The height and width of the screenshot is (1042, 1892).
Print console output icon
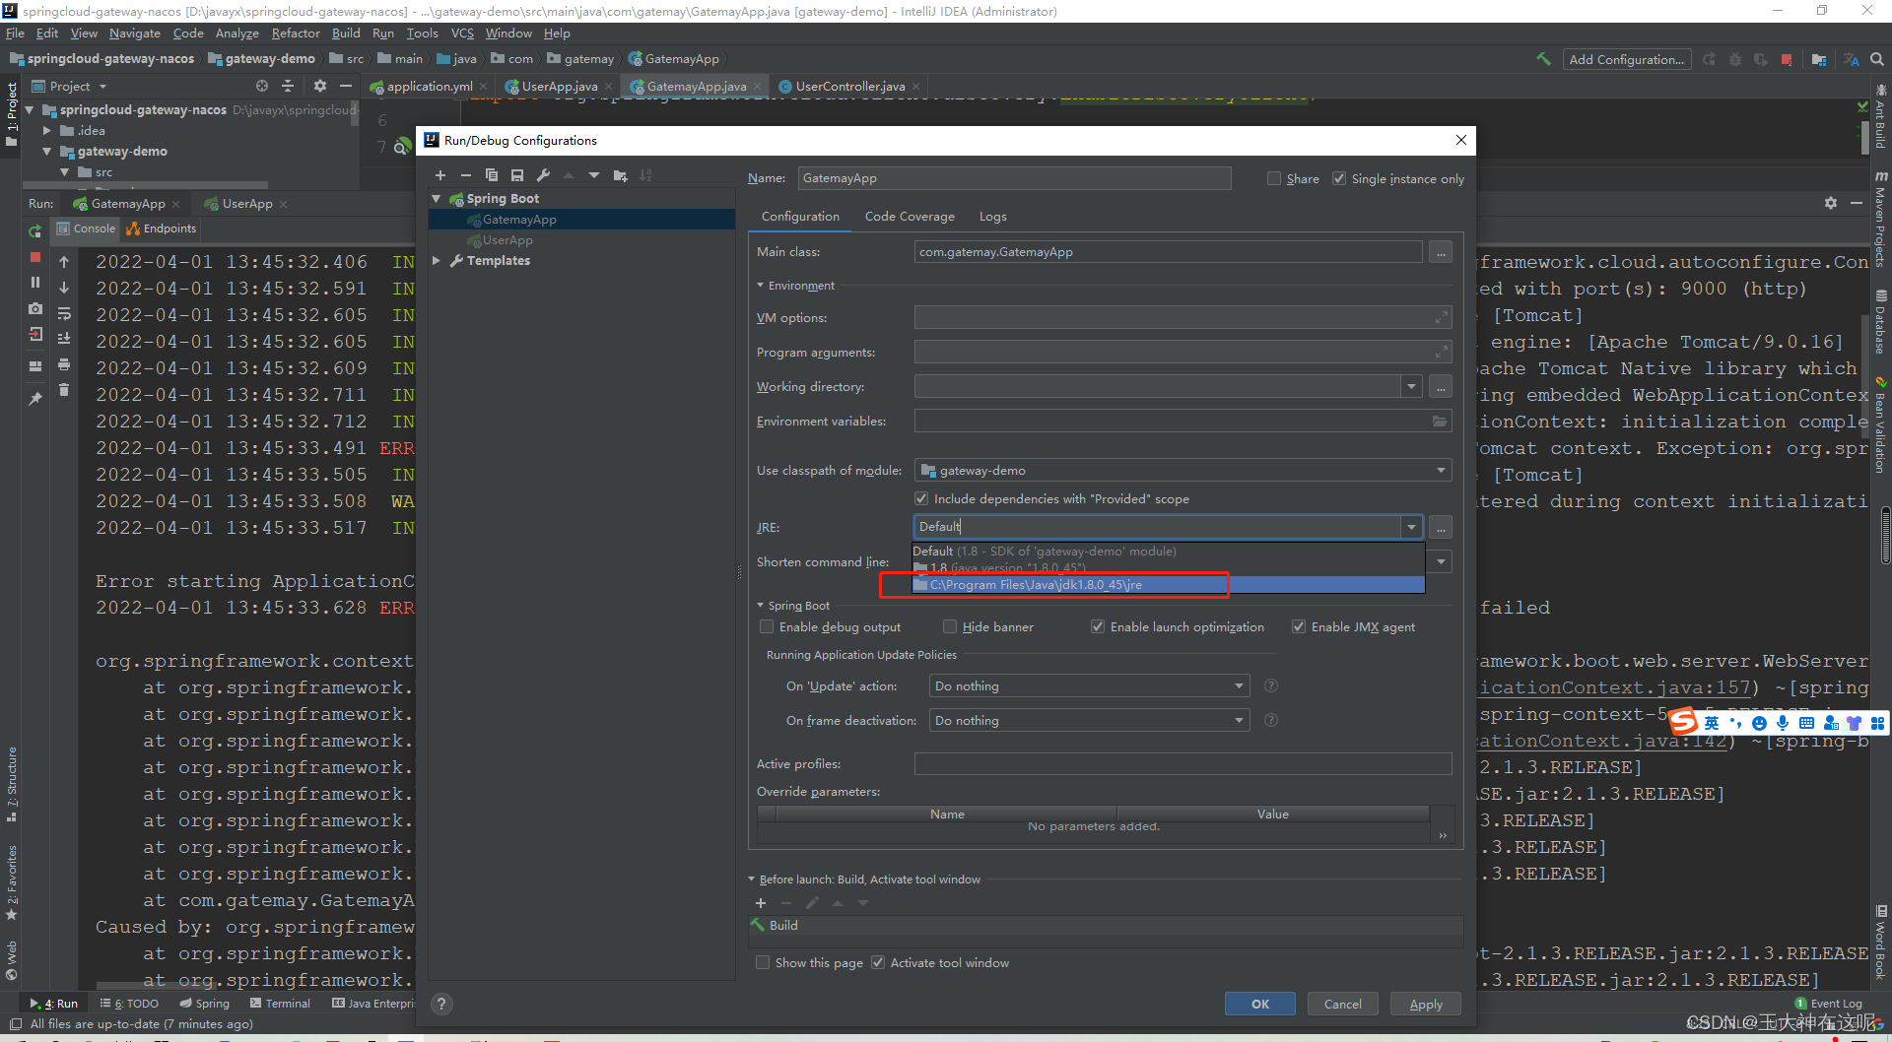pos(64,364)
